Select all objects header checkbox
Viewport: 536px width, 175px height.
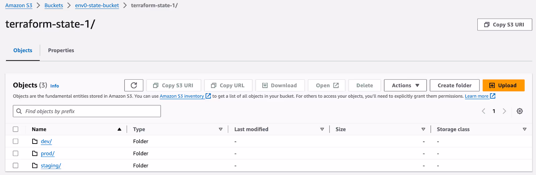tap(15, 129)
